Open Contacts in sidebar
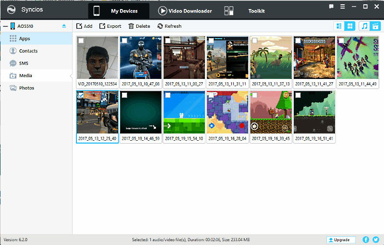Viewport: 384px width, 245px height. click(36, 51)
